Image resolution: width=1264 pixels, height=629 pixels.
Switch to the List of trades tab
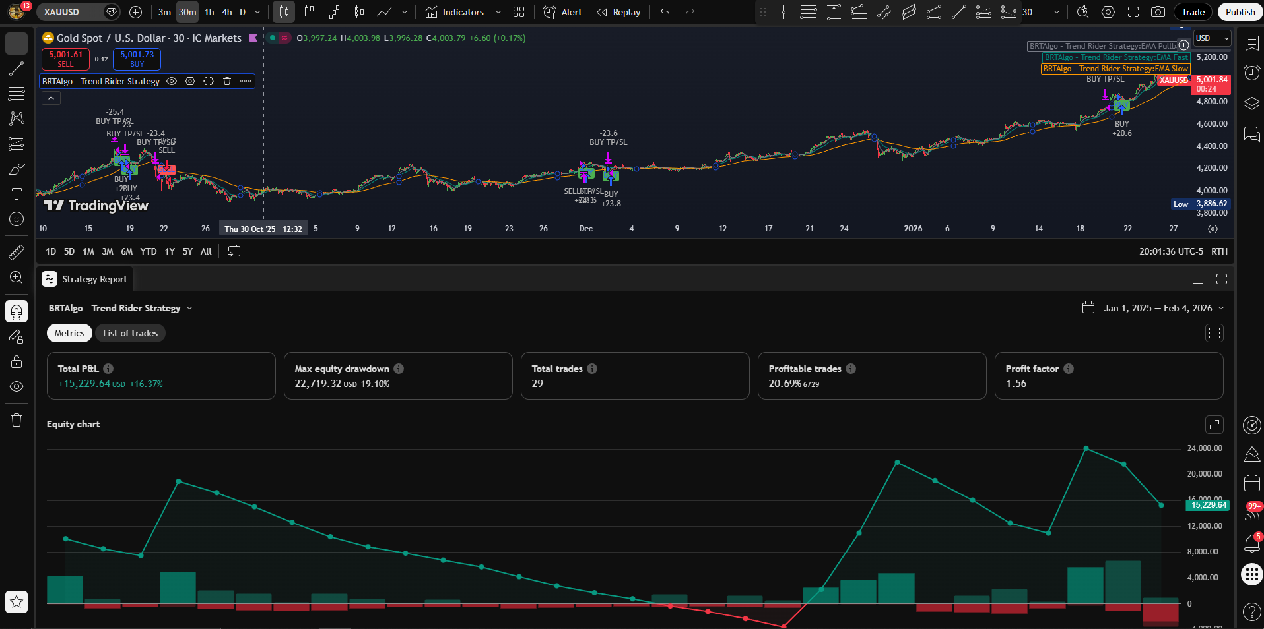tap(130, 333)
